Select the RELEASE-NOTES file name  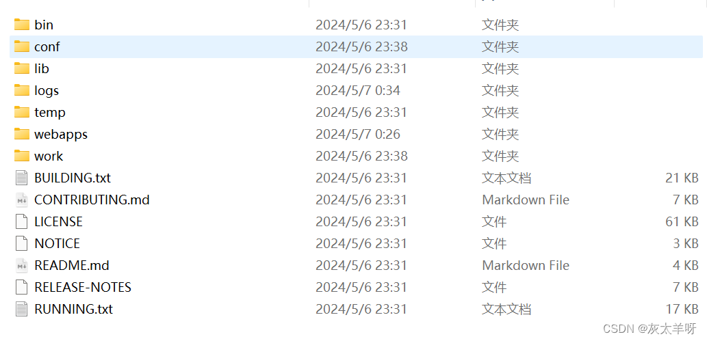tap(83, 288)
